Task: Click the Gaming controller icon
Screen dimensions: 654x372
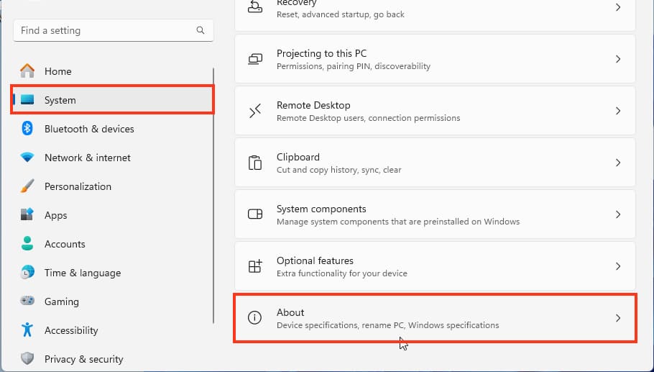Action: click(x=27, y=301)
